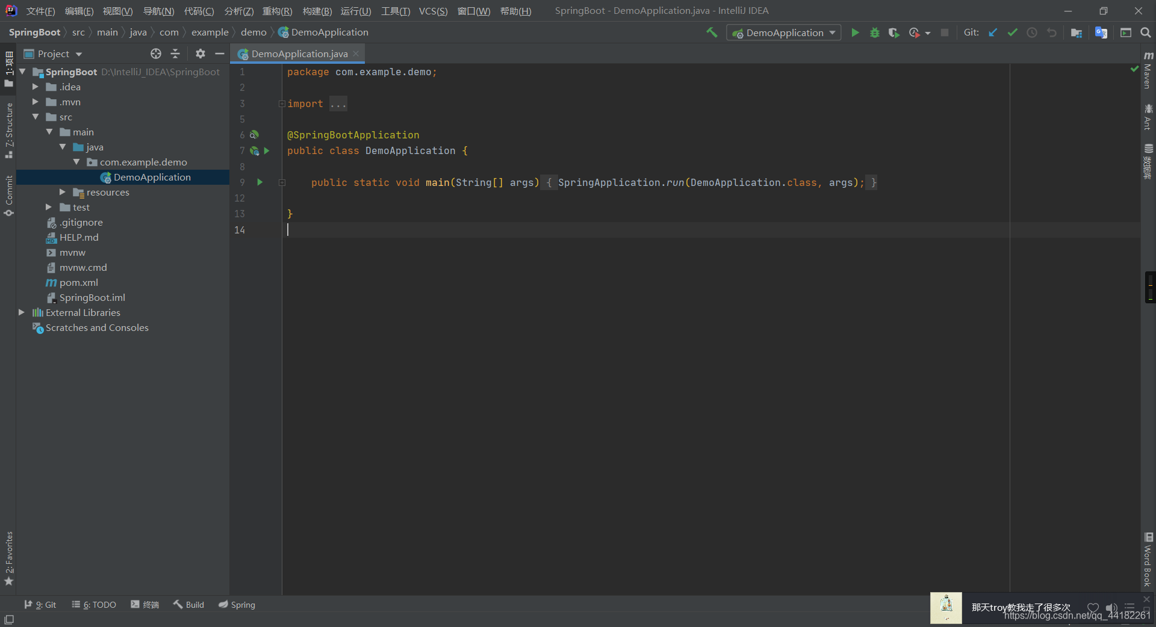Hide the Project tool window
1156x627 pixels.
(x=220, y=54)
